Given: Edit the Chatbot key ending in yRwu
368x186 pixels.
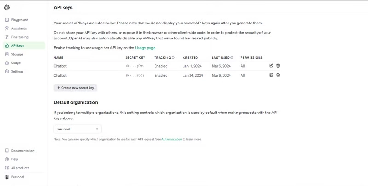Looking at the screenshot, I should click(271, 66).
